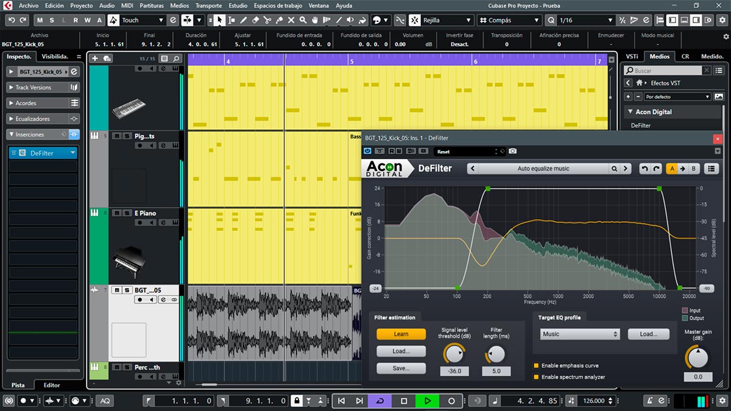Collapse the Inserciones inspector section

44,135
